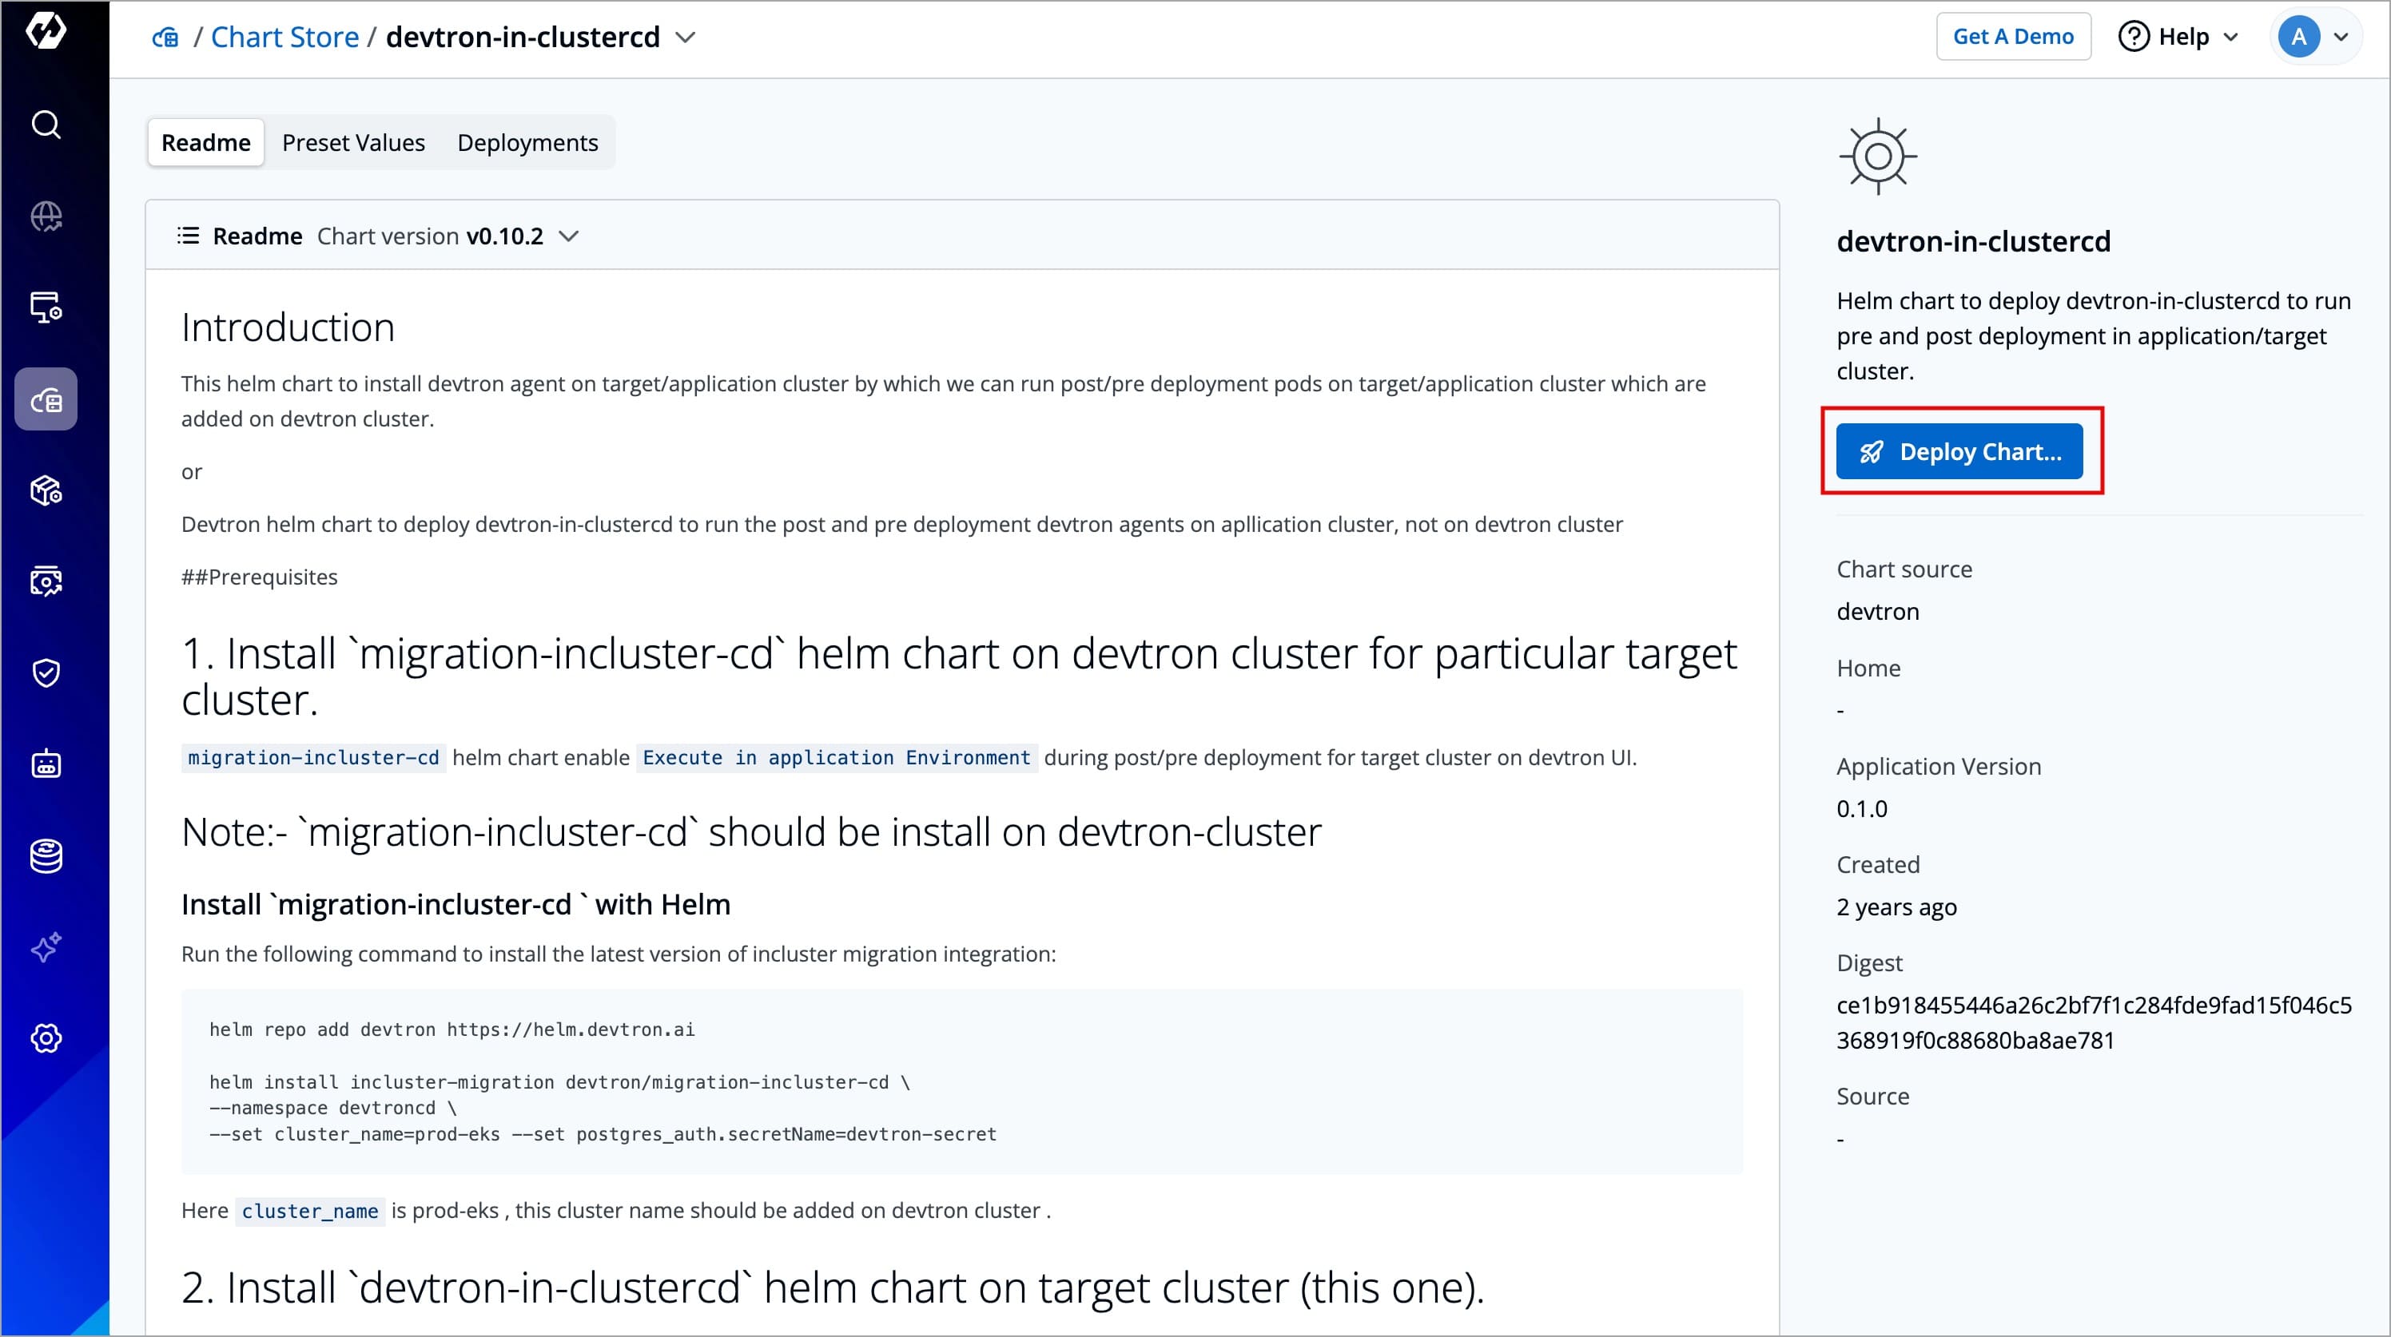
Task: Toggle the Readme table of contents list icon
Action: [x=189, y=236]
